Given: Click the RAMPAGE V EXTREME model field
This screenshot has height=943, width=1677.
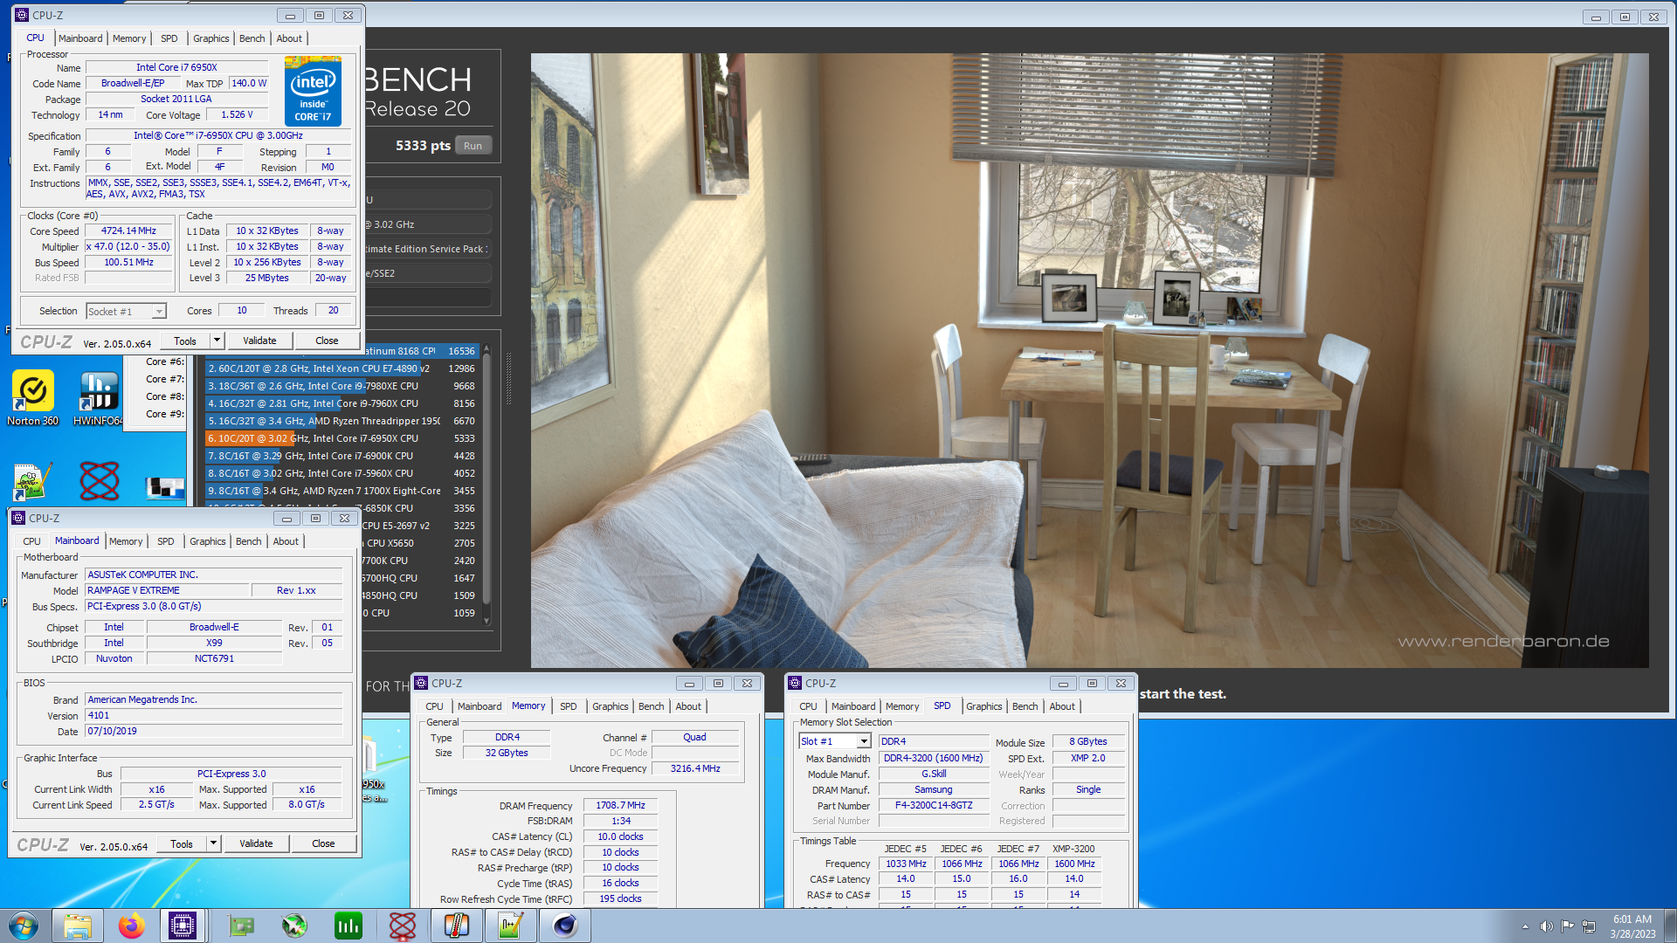Looking at the screenshot, I should (x=166, y=590).
